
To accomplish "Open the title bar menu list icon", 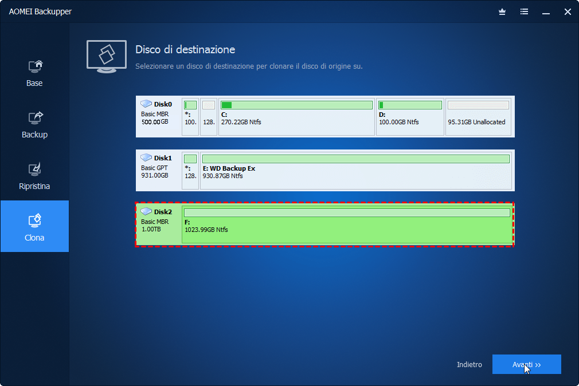I will pos(524,12).
